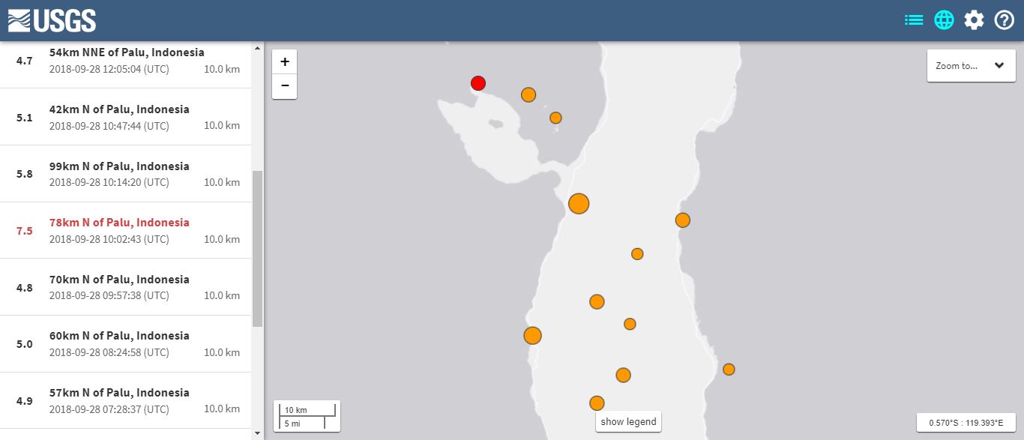Open the help question mark icon
This screenshot has width=1024, height=440.
[1004, 20]
